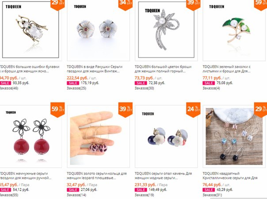Open the square crystal earrings image

234,136
